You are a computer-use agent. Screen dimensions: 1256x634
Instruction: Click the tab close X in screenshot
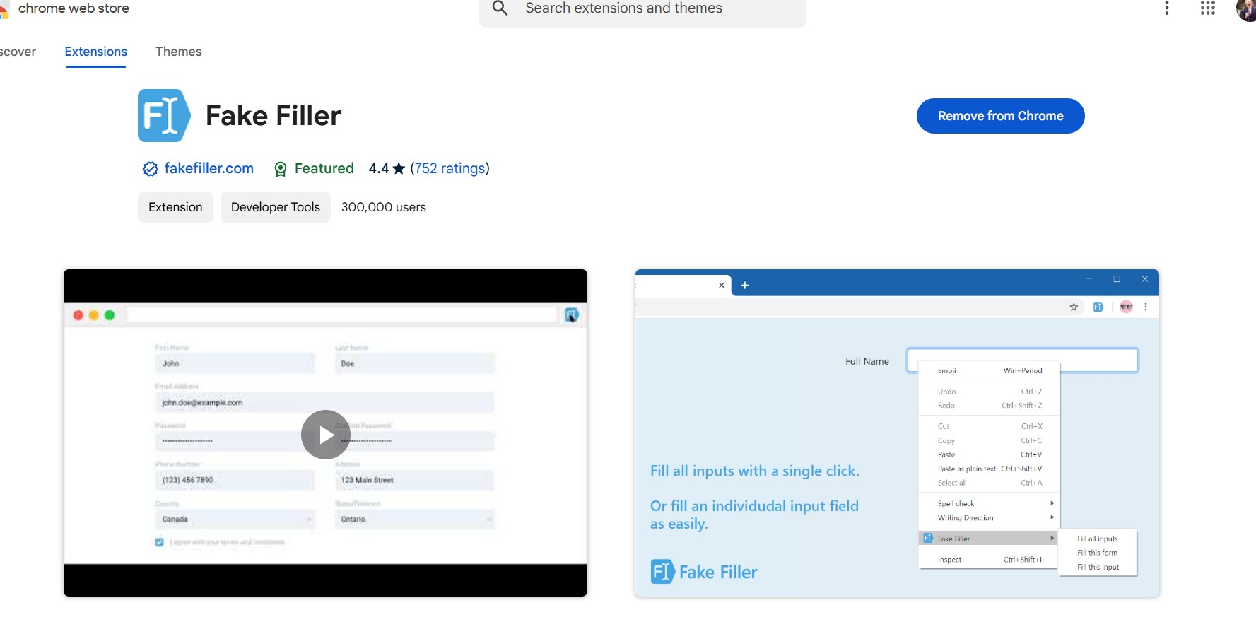click(x=722, y=286)
